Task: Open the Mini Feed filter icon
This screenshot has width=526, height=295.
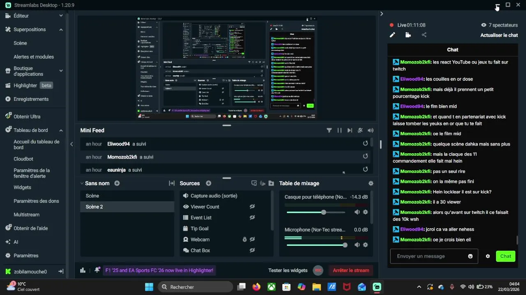Action: (x=329, y=130)
